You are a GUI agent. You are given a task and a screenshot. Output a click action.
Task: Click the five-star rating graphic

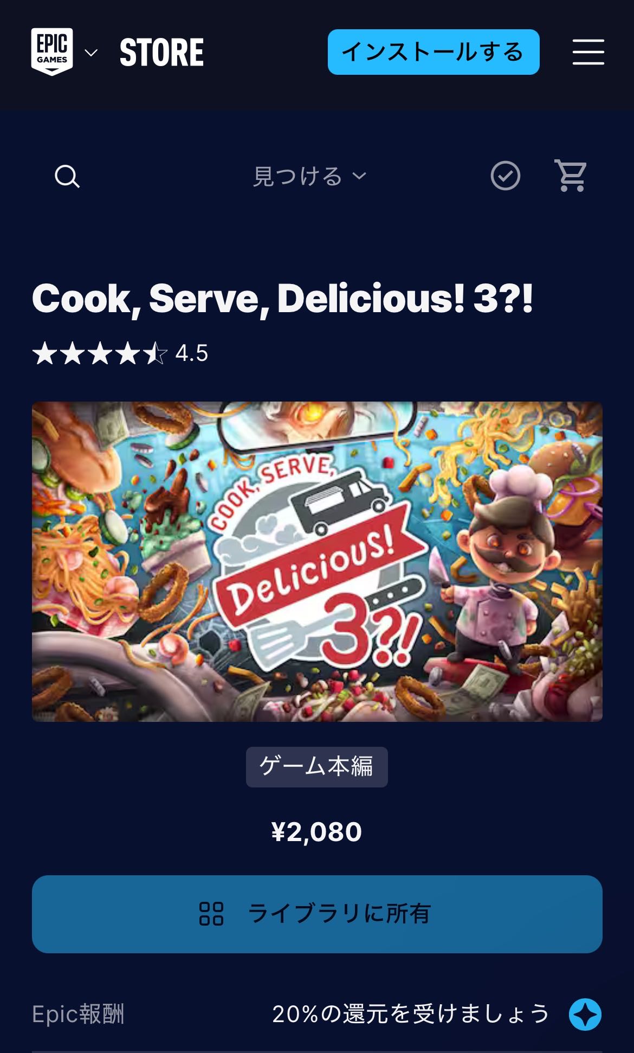pos(100,353)
